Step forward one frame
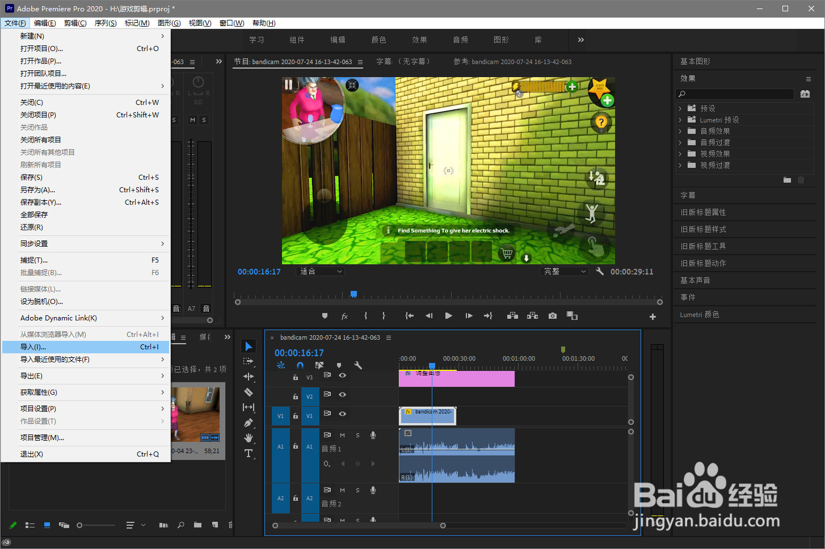 tap(469, 316)
